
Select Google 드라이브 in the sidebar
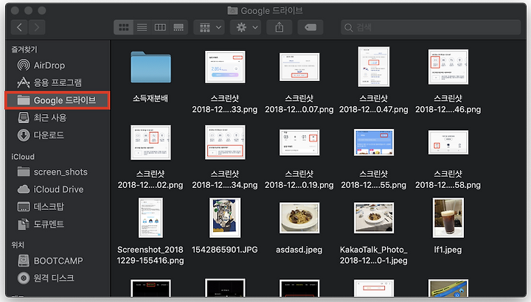(x=57, y=100)
